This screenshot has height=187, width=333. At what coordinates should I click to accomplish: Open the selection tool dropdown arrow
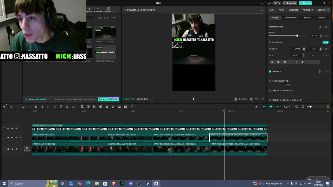coord(15,107)
